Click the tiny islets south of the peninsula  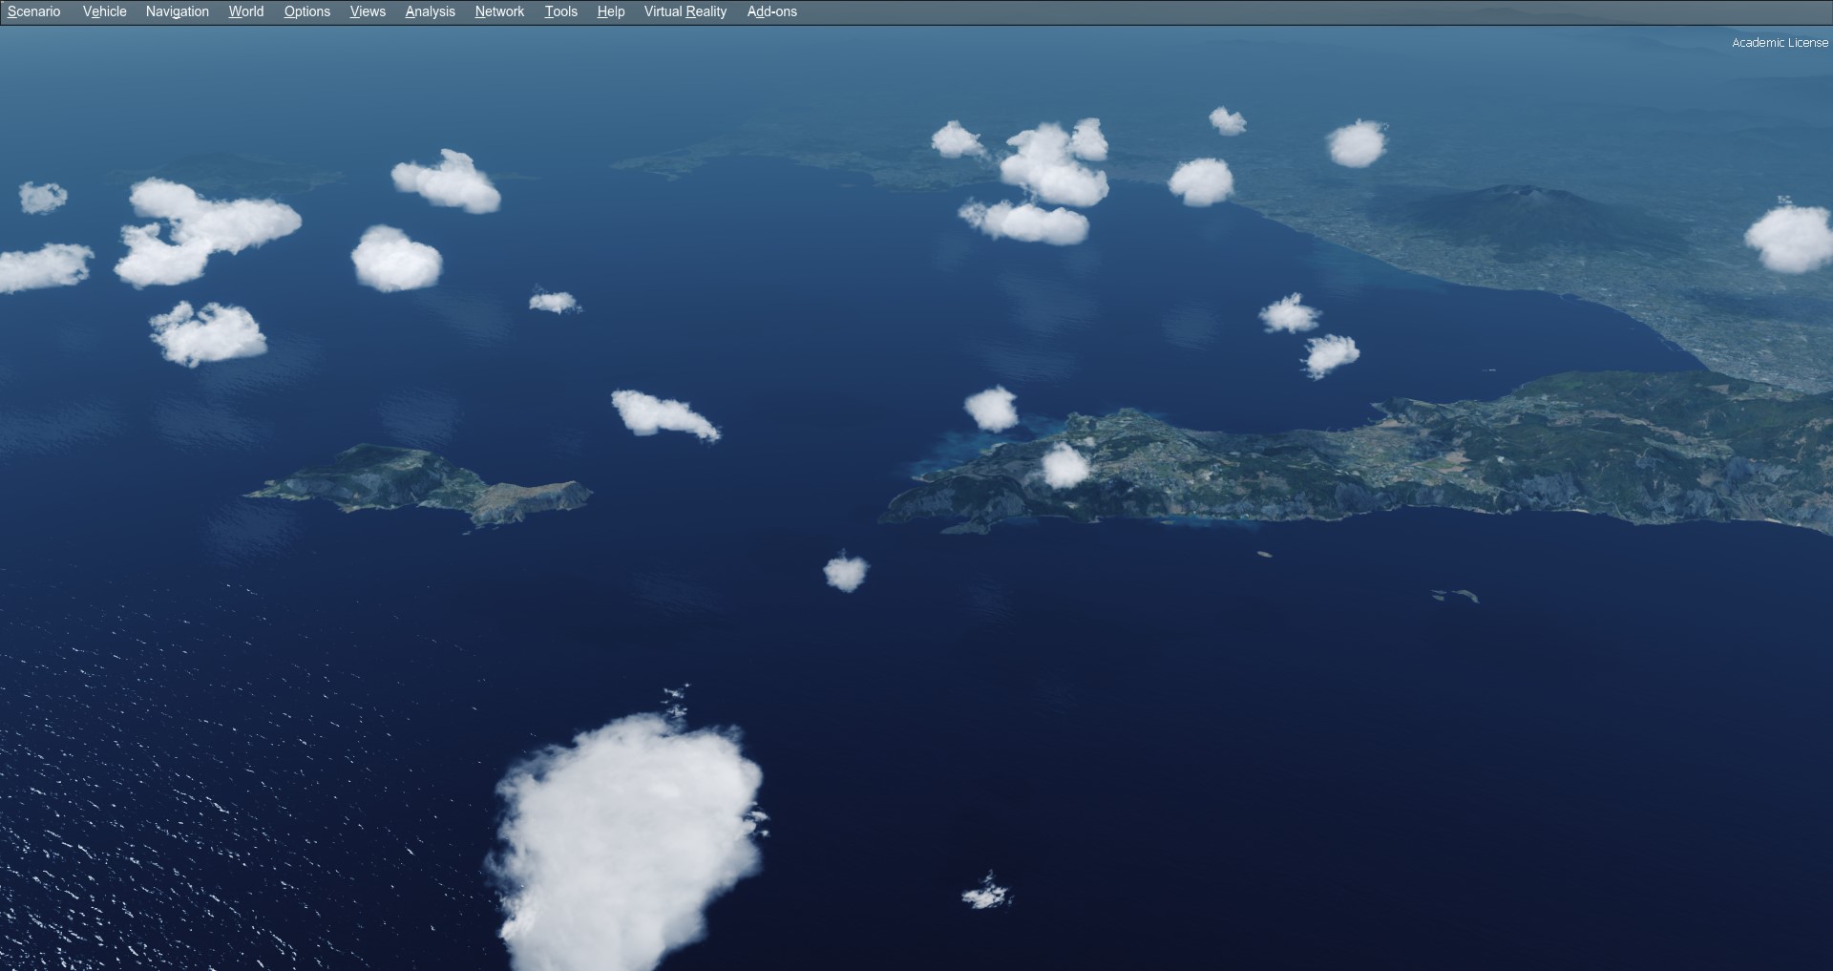(1456, 596)
